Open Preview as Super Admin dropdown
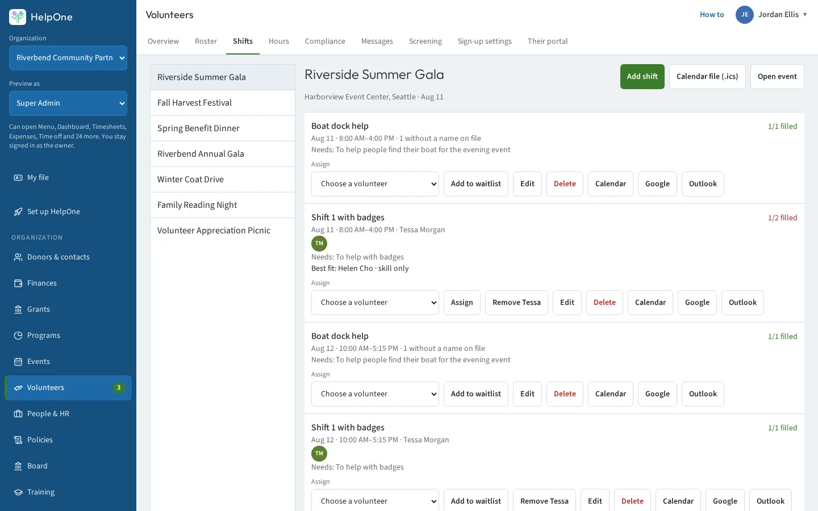This screenshot has width=818, height=511. pyautogui.click(x=68, y=103)
